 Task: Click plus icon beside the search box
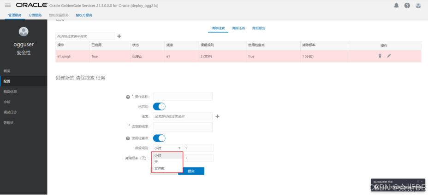tap(119, 36)
